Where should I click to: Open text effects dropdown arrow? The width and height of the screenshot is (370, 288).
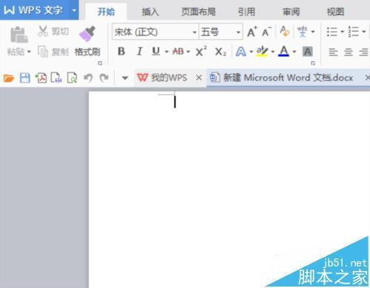tap(251, 52)
